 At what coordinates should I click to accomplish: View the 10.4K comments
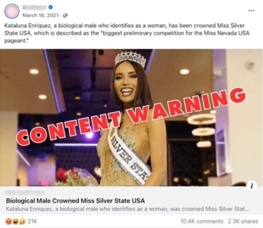[x=202, y=221]
